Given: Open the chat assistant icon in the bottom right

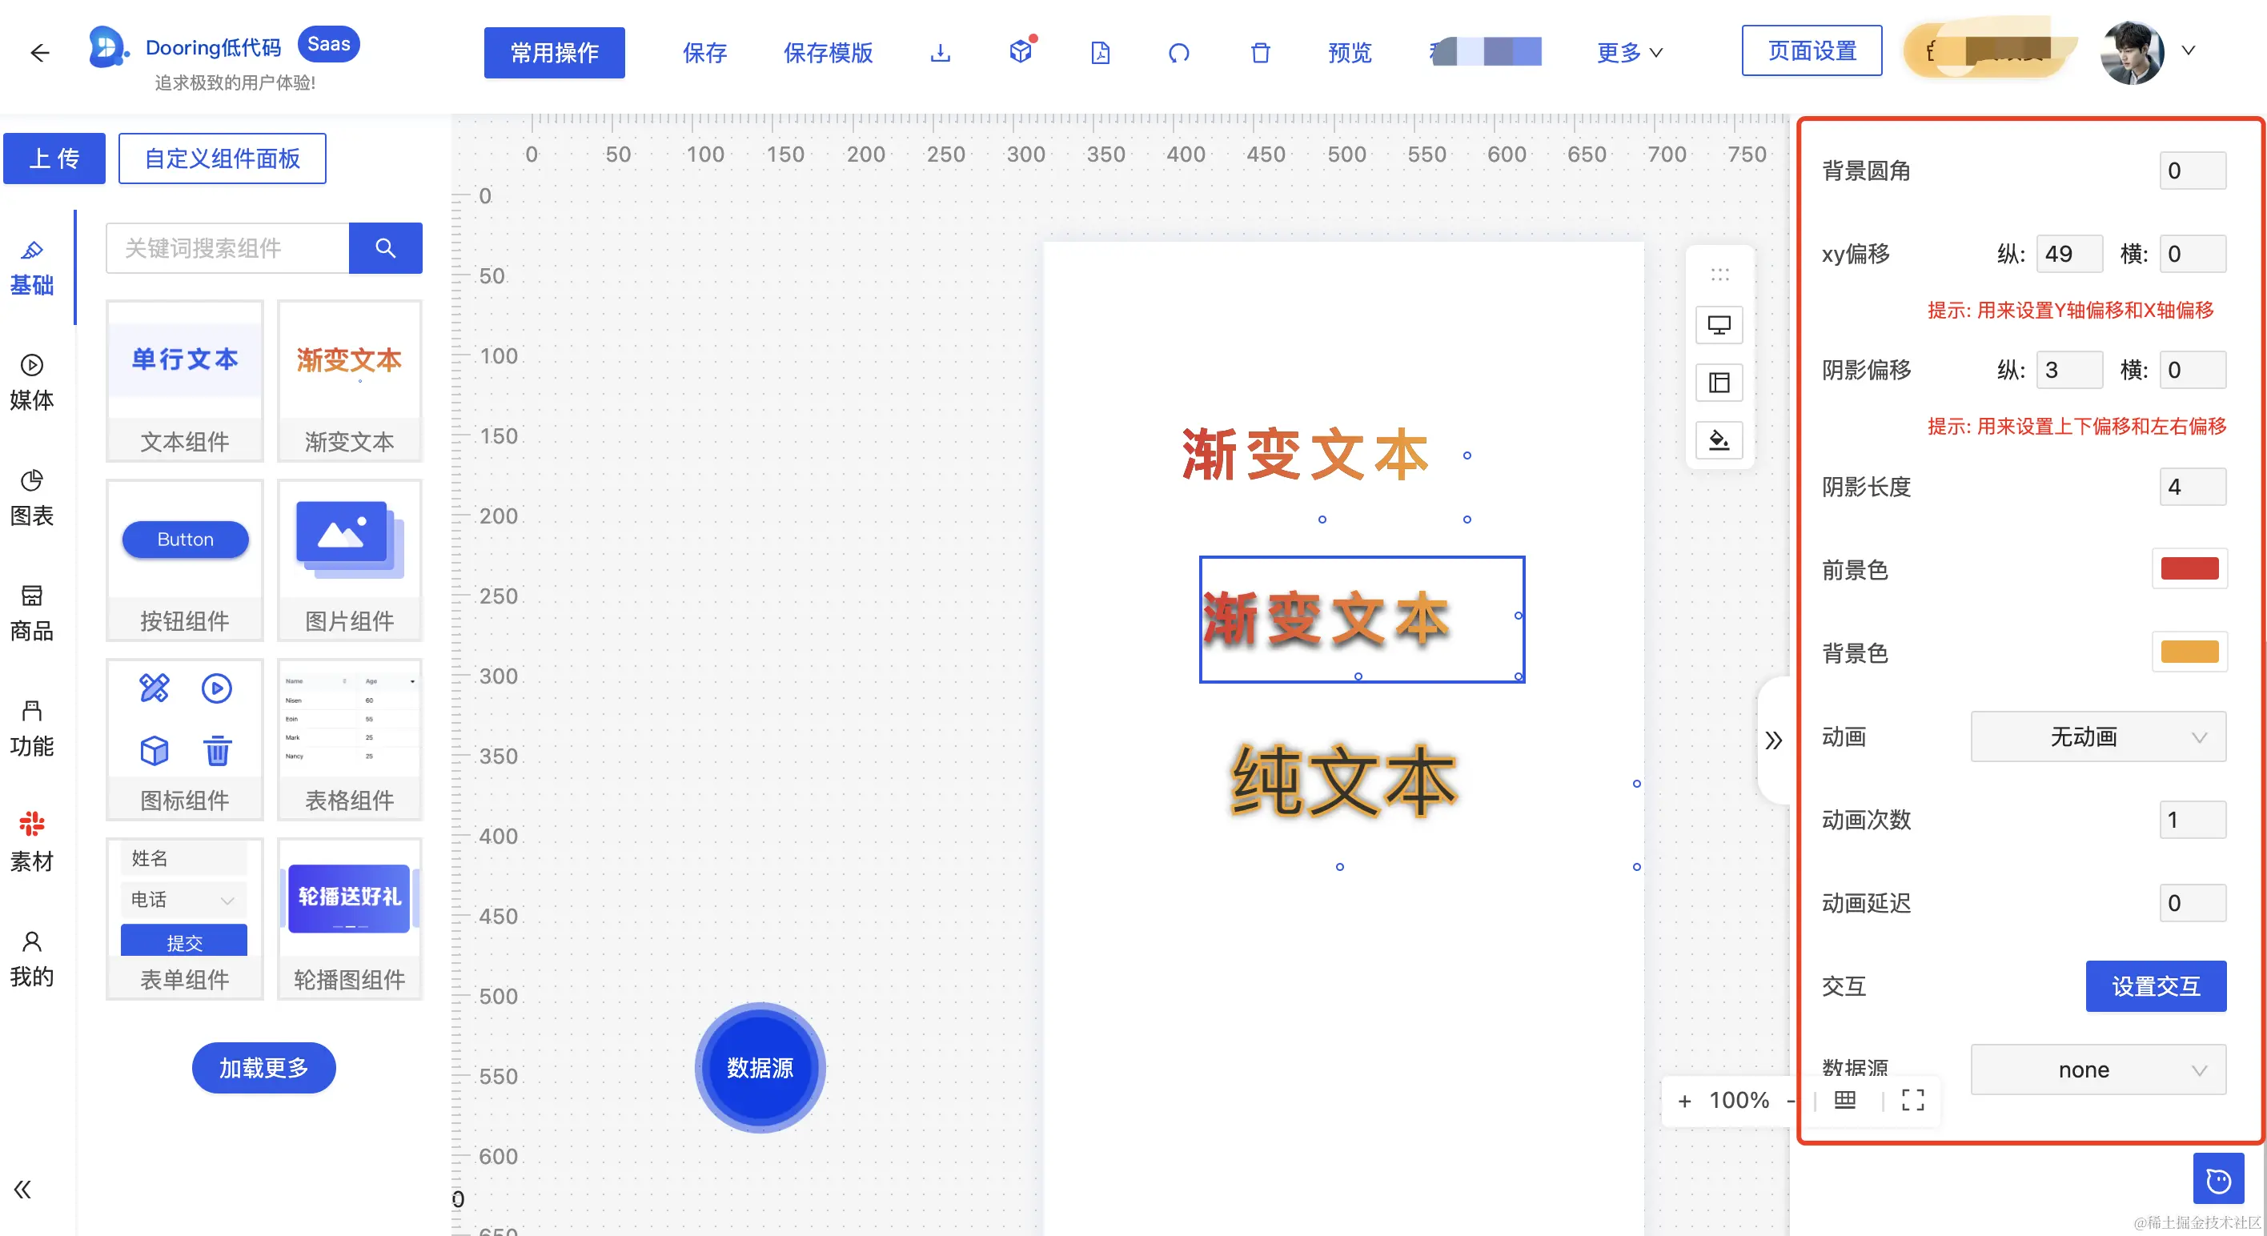Looking at the screenshot, I should (x=2217, y=1180).
